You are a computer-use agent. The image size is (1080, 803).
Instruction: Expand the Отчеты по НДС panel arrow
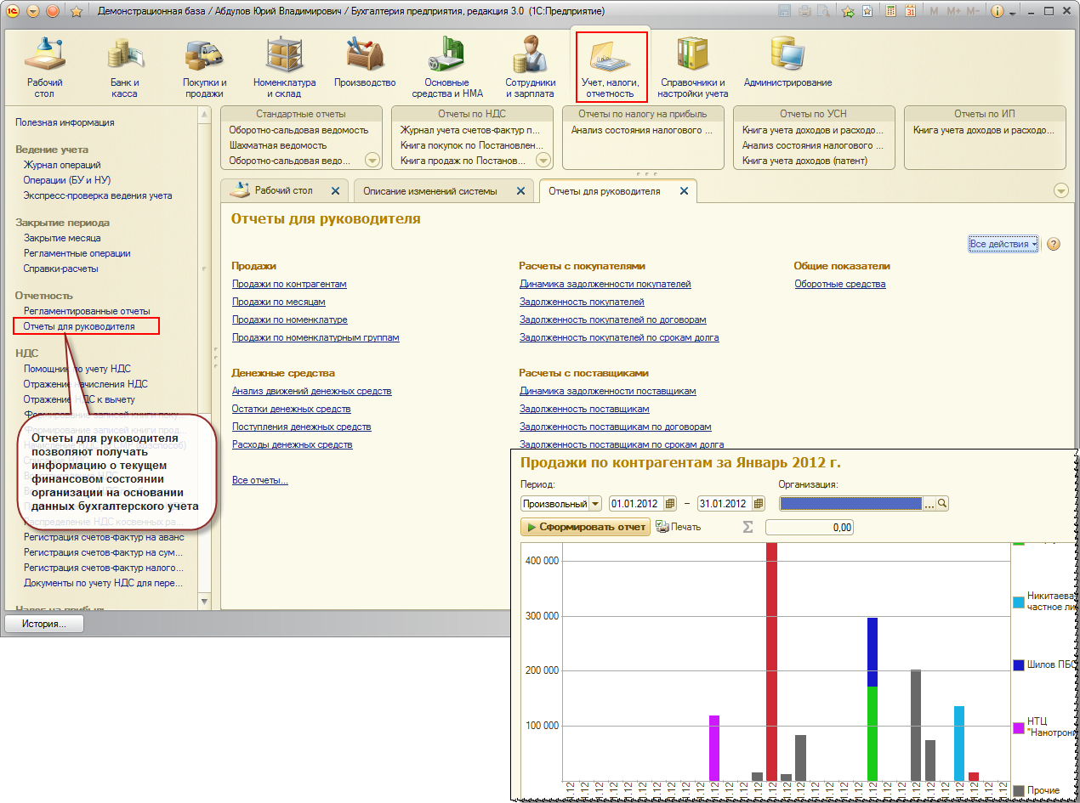[544, 160]
